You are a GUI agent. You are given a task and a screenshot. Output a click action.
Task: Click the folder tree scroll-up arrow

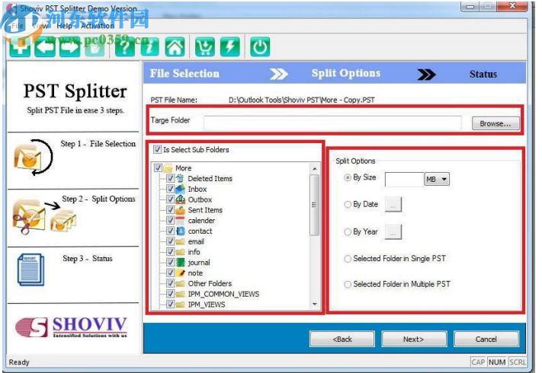pos(315,168)
